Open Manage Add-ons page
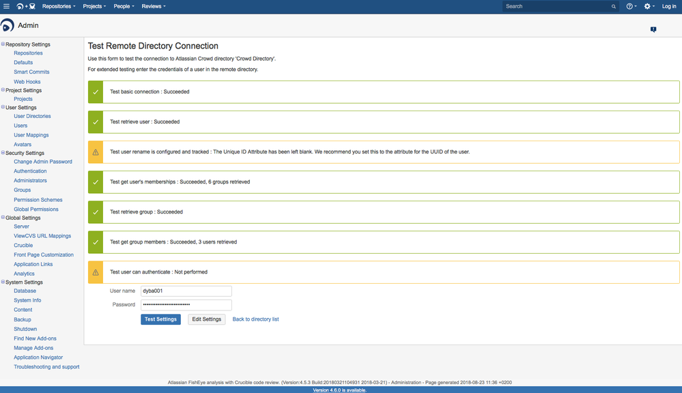 point(33,348)
